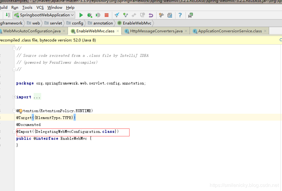Click the package keyword in editor

click(25, 83)
